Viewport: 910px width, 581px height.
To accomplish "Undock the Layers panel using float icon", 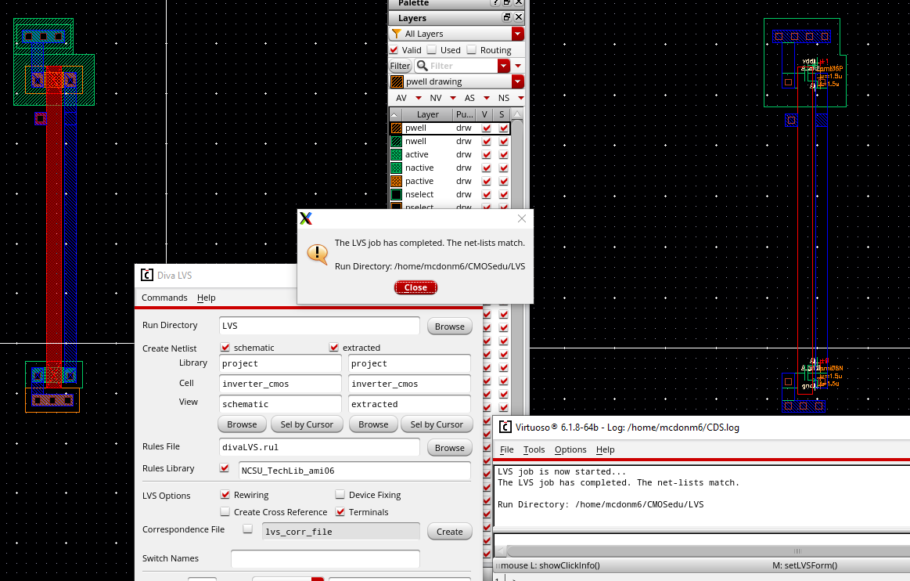I will tap(507, 18).
